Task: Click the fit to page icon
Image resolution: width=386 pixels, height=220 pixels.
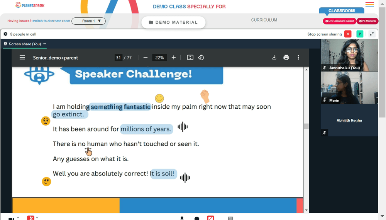Action: tap(190, 58)
